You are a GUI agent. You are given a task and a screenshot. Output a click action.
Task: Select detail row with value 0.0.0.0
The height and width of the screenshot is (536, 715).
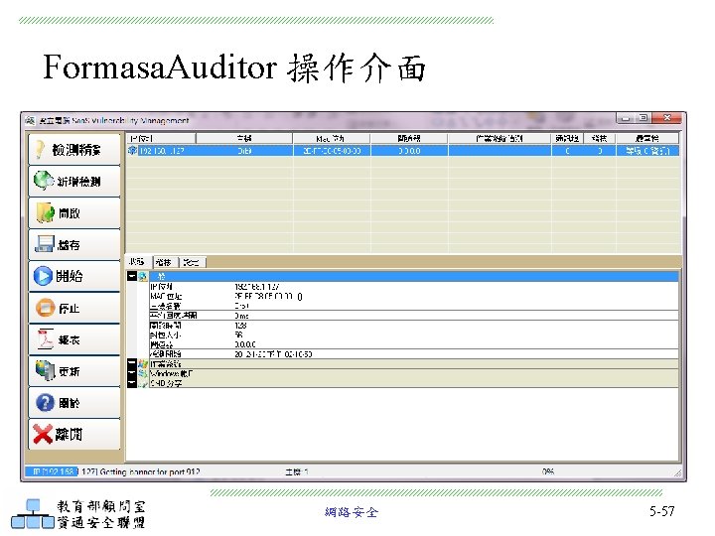[x=413, y=344]
